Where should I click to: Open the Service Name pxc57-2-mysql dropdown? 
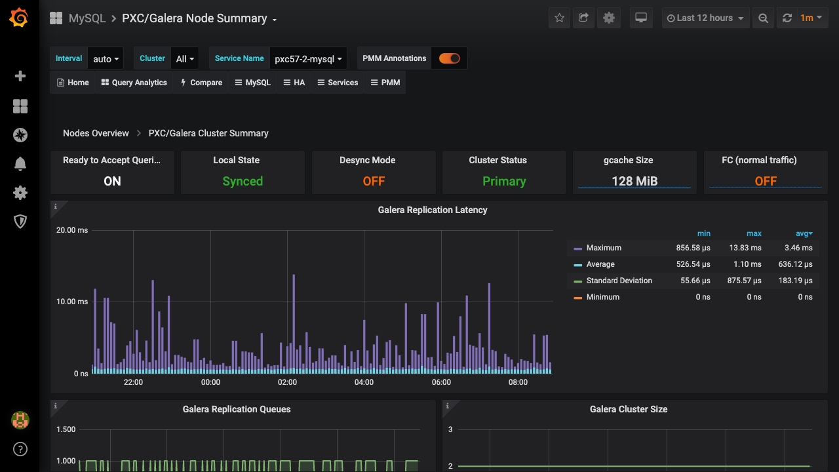click(x=308, y=59)
